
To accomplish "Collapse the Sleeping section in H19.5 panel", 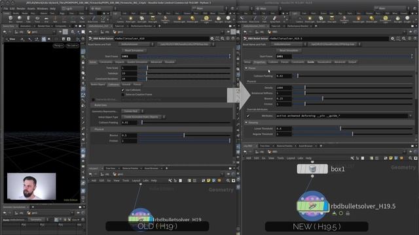I will pos(246,123).
